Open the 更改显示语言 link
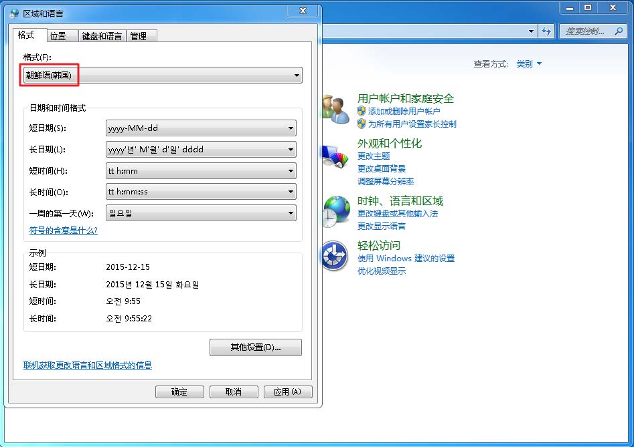This screenshot has width=634, height=447. pos(382,226)
